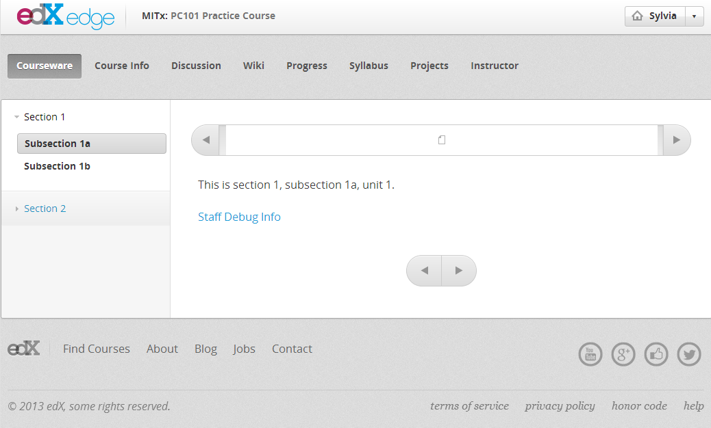Click the Facebook like thumbs-up icon

coord(656,354)
